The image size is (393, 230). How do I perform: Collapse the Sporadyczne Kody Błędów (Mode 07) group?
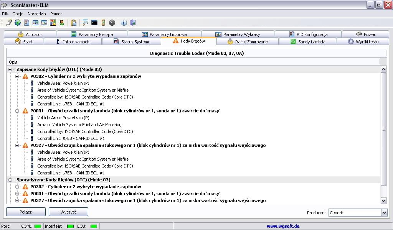click(x=10, y=180)
